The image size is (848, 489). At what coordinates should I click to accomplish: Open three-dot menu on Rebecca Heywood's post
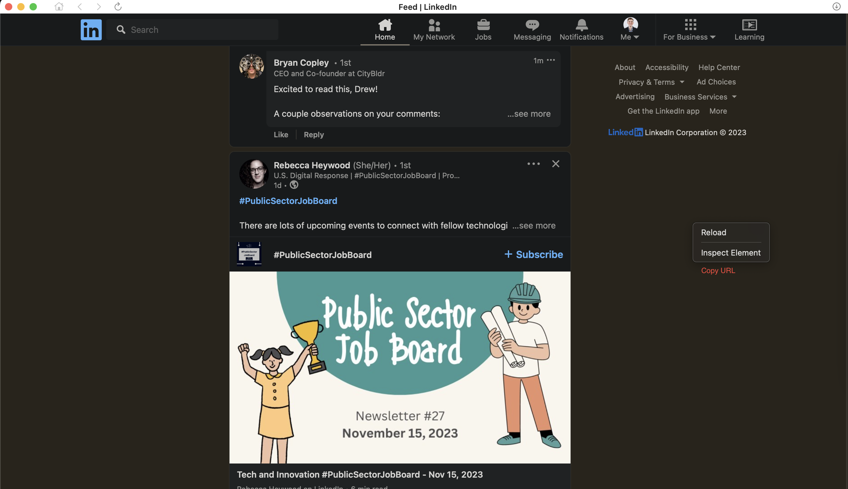pos(533,163)
